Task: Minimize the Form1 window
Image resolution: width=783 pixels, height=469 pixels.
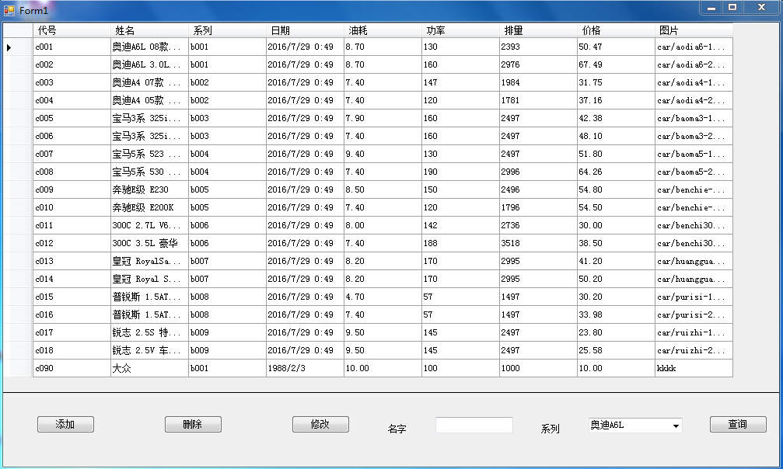Action: coord(711,7)
